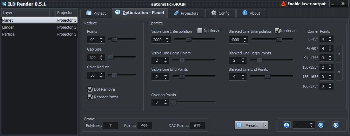350x136 pixels.
Task: Click the corner points up arrow button
Action: (x=339, y=54)
